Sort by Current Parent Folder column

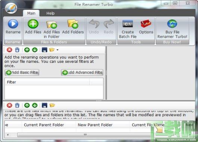(49, 125)
